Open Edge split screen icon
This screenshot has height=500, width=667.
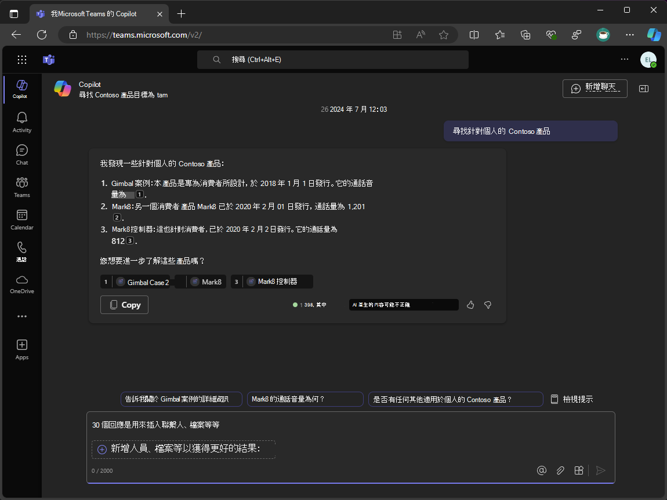tap(474, 35)
